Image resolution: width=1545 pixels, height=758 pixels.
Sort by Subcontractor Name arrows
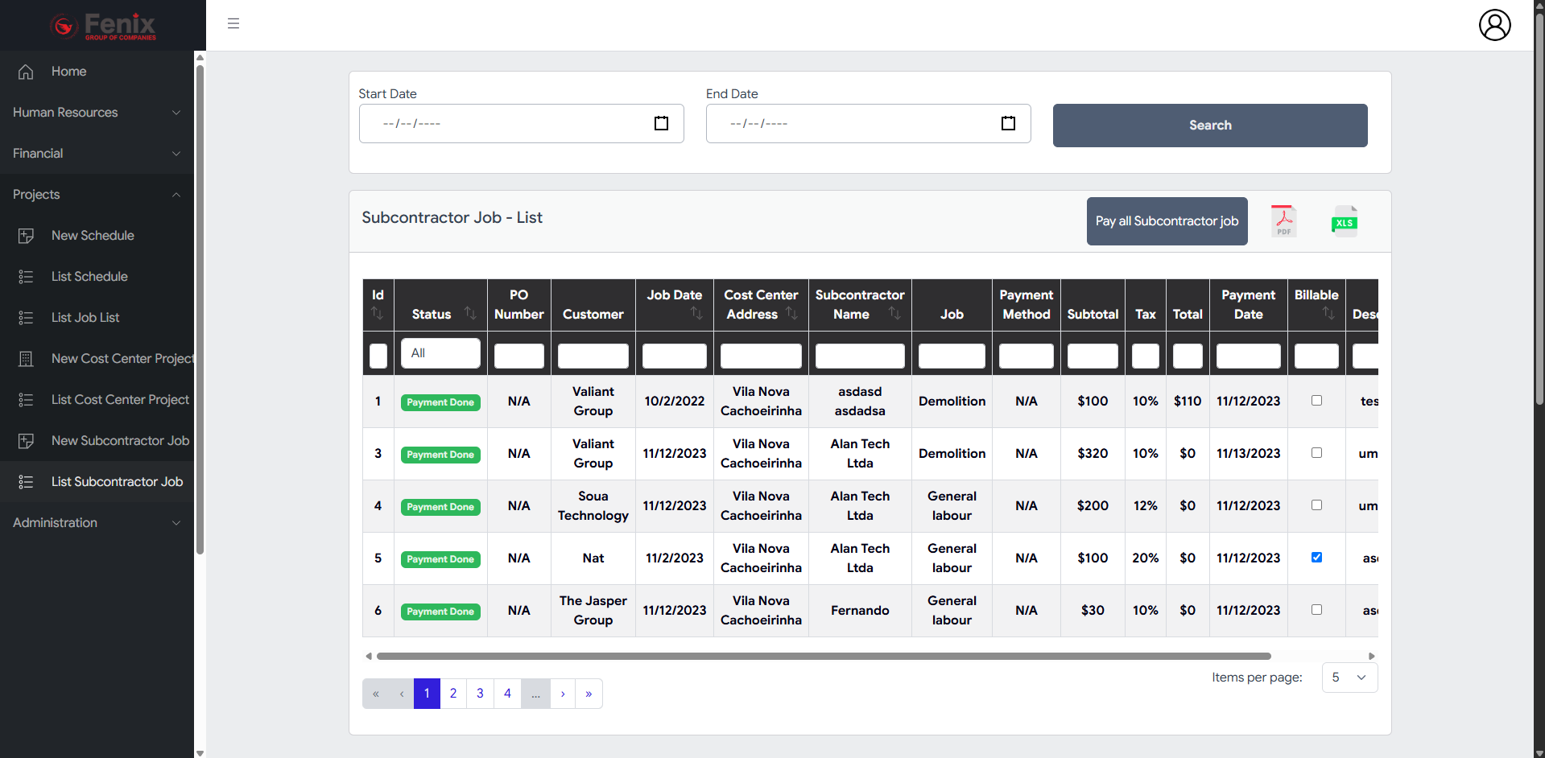pyautogui.click(x=894, y=313)
